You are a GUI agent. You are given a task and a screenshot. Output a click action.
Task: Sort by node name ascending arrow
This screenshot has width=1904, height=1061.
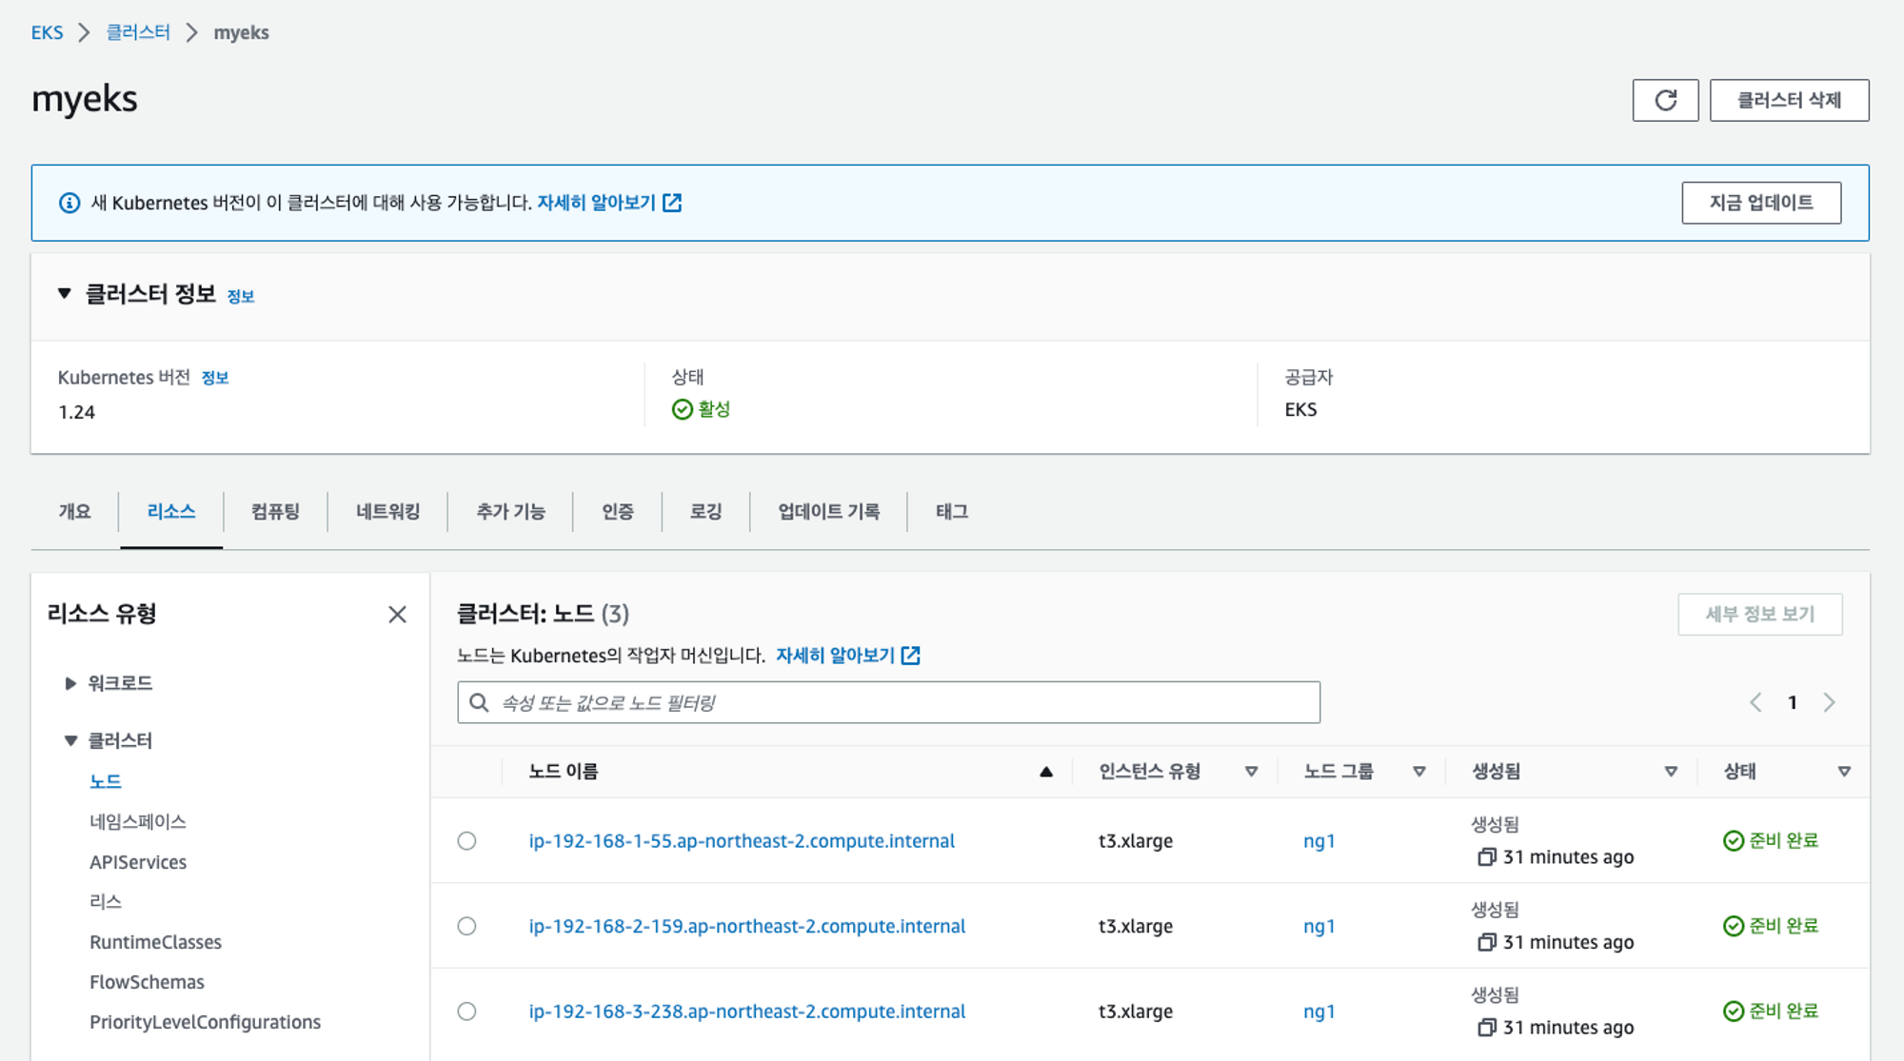coord(1045,772)
